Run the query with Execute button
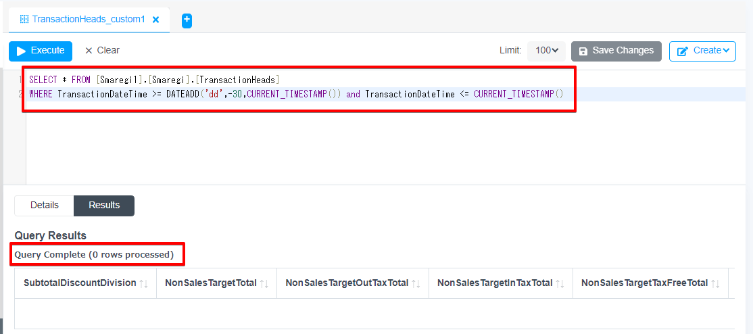 pos(41,51)
